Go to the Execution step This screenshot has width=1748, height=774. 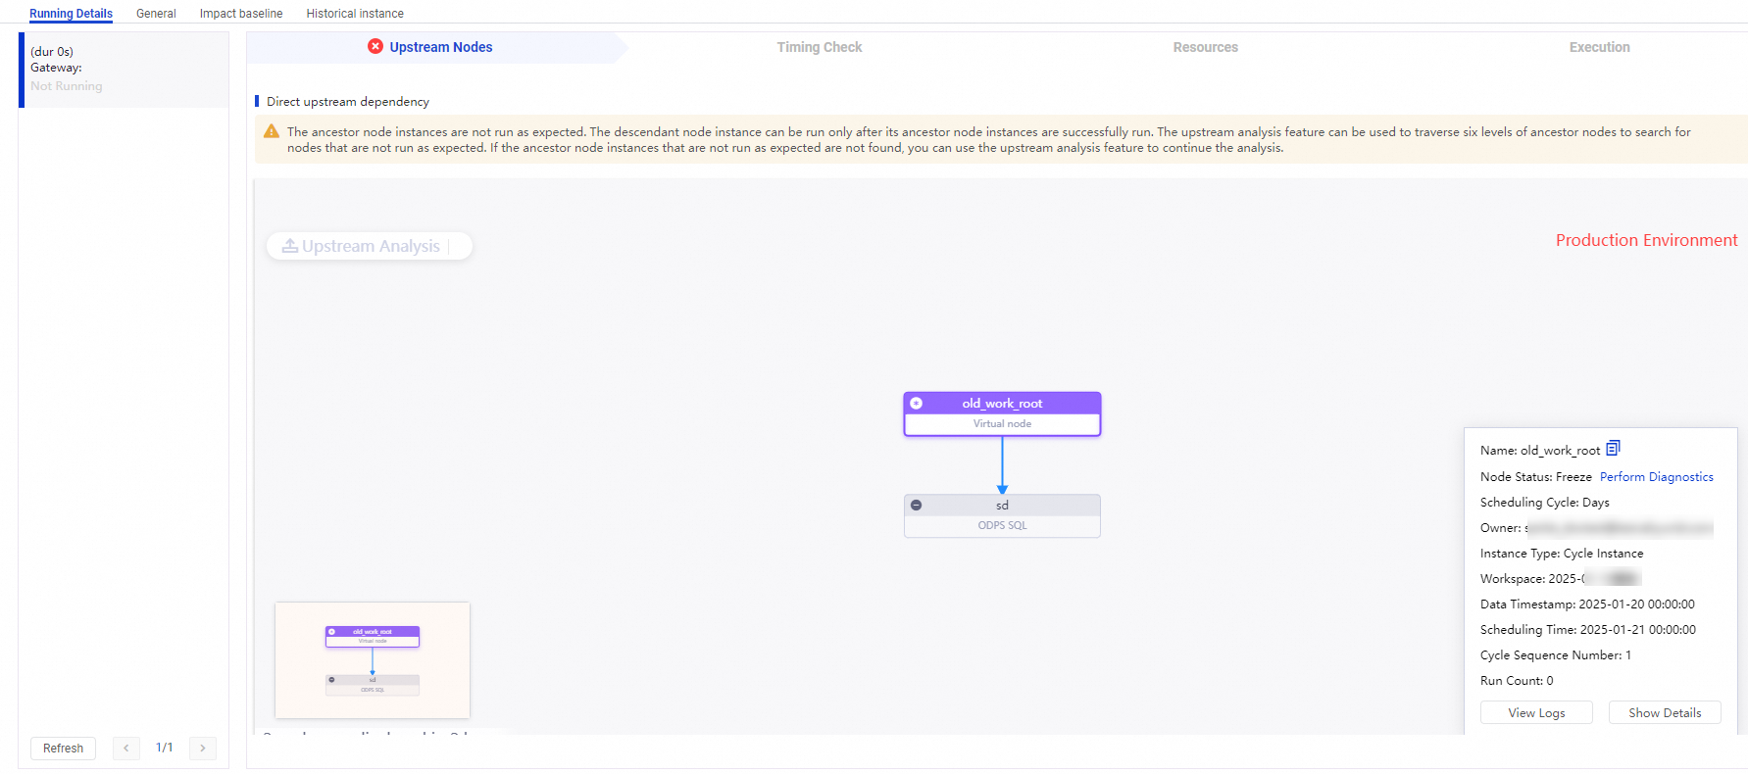click(x=1600, y=47)
